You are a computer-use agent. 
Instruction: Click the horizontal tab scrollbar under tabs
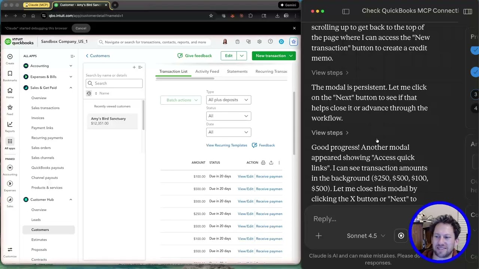point(185,78)
